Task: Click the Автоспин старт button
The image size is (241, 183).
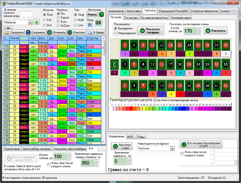Action: pyautogui.click(x=122, y=146)
